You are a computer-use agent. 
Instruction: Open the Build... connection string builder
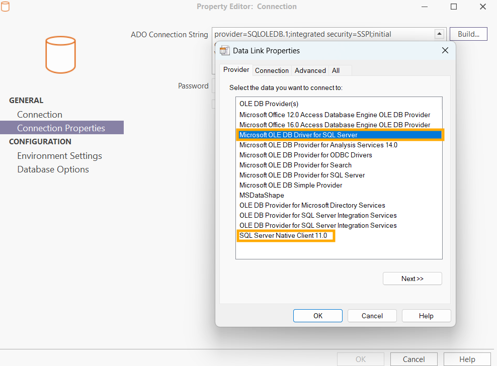pyautogui.click(x=468, y=34)
